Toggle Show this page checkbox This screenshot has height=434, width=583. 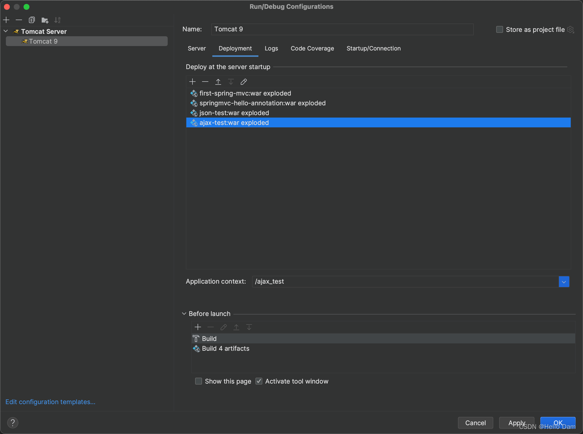pyautogui.click(x=199, y=381)
